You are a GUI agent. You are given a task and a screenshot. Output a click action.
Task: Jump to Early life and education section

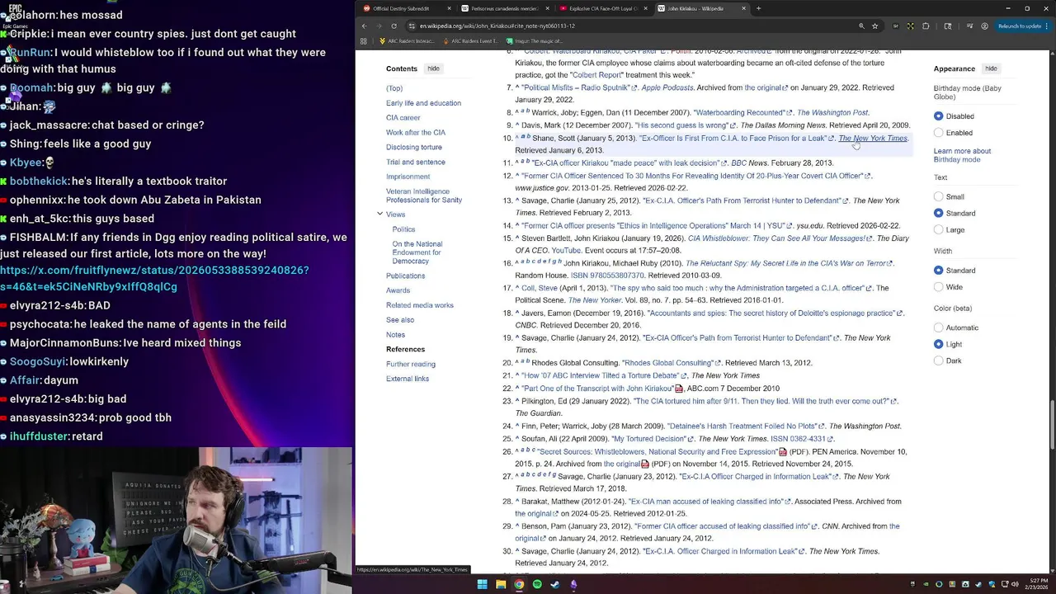pyautogui.click(x=423, y=103)
